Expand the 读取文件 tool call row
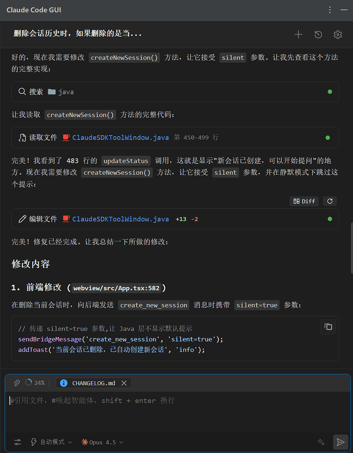Screen dimensions: 353x453 175,138
